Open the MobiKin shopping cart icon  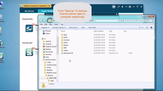[114, 7]
